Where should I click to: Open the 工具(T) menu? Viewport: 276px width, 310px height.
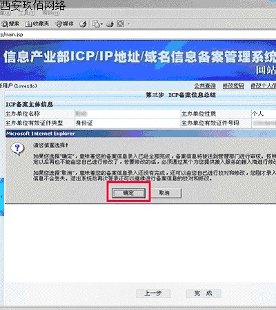28,13
